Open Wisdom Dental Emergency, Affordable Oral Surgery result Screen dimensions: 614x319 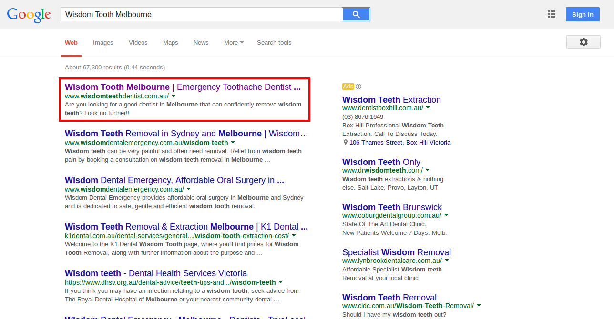coord(174,180)
